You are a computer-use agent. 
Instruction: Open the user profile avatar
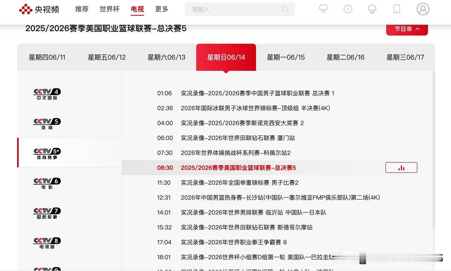click(423, 9)
